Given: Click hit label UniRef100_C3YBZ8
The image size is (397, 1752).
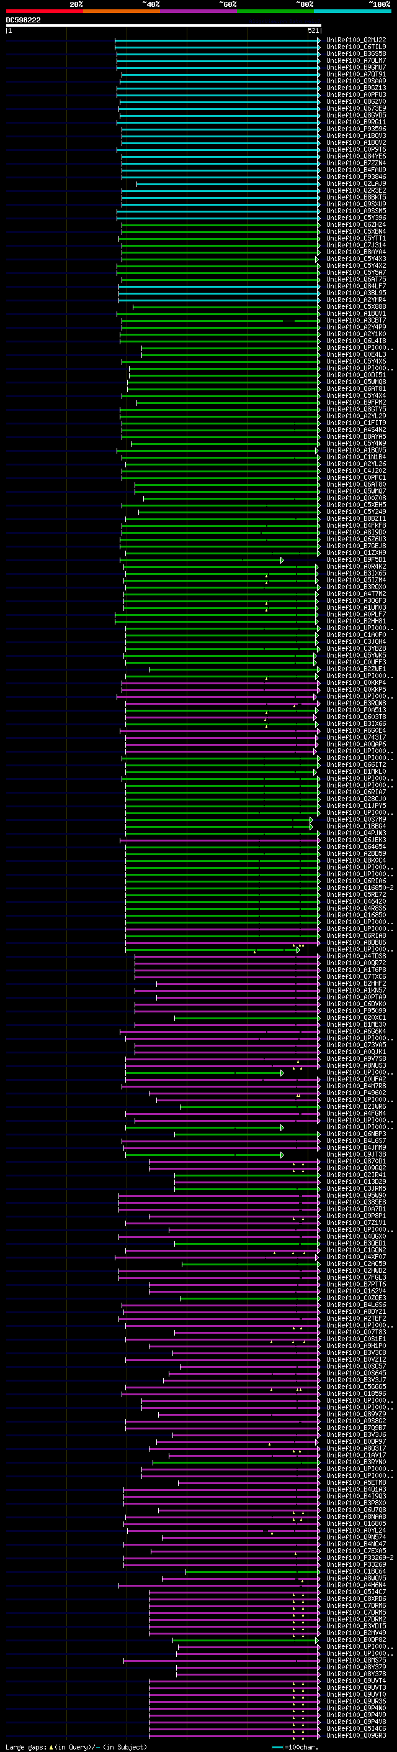Looking at the screenshot, I should click(356, 649).
